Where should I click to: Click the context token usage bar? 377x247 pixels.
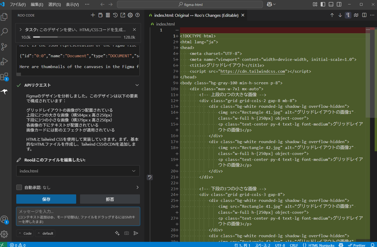(77, 37)
